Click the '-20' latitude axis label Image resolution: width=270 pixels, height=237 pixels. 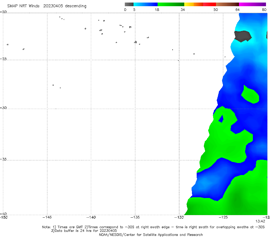pos(3,12)
